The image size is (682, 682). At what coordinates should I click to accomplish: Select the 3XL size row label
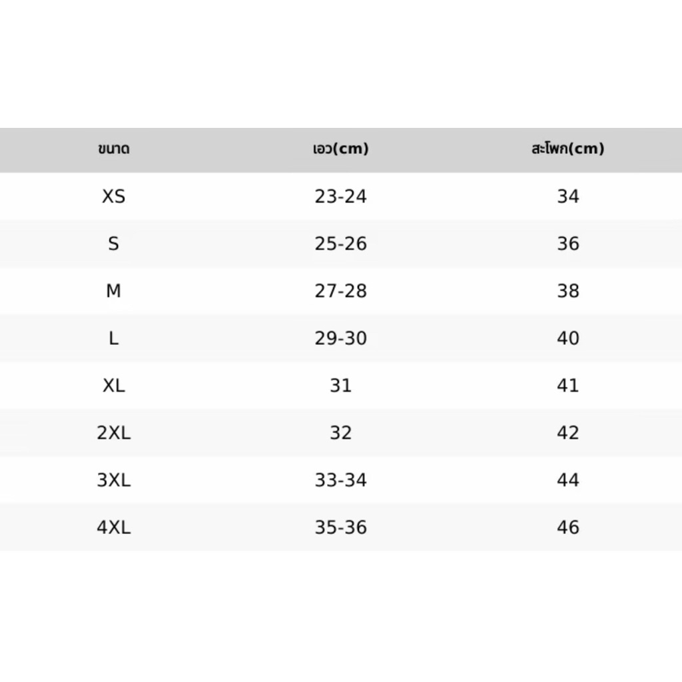(x=113, y=480)
